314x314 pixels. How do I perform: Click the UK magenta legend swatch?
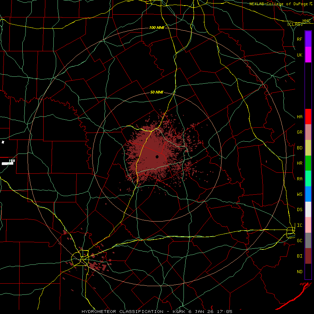coord(308,55)
